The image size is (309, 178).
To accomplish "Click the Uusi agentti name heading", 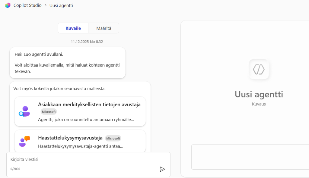I will [259, 94].
